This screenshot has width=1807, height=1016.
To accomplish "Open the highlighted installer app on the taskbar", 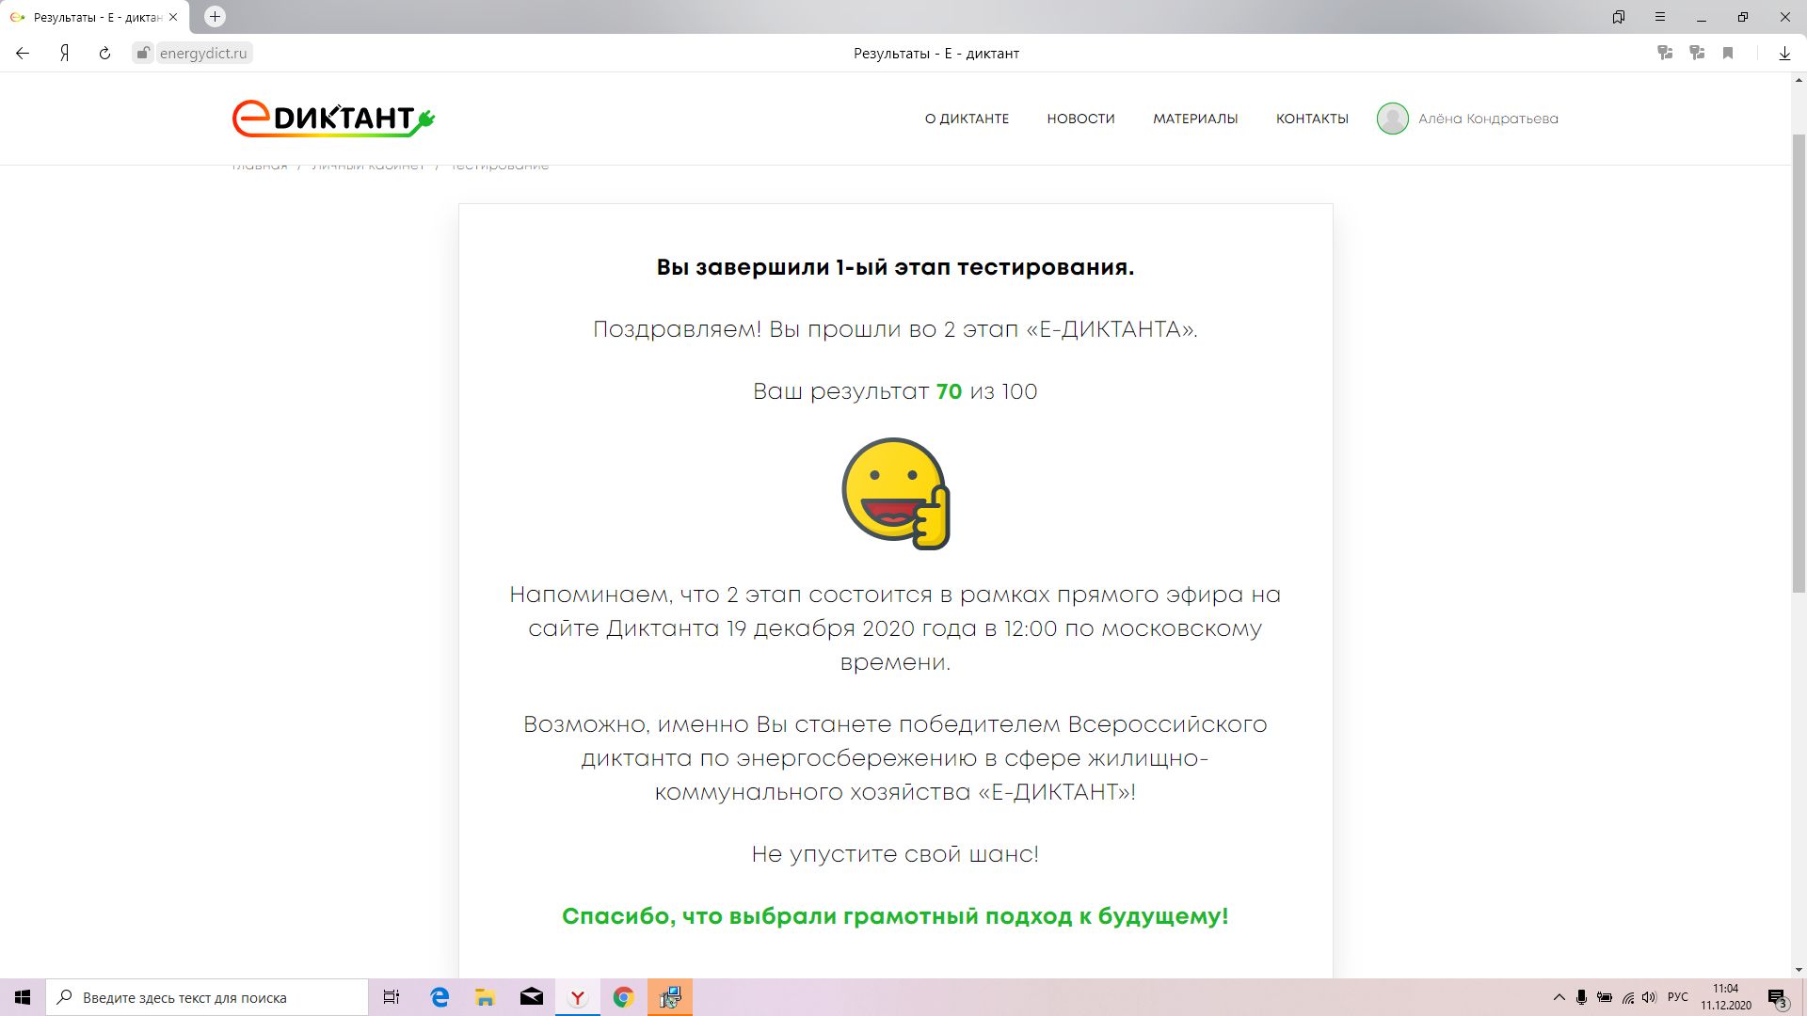I will tap(670, 997).
